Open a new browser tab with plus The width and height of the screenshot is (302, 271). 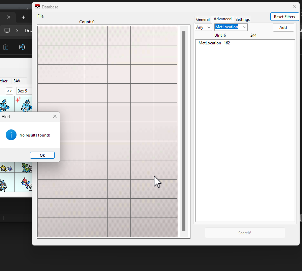point(23,17)
